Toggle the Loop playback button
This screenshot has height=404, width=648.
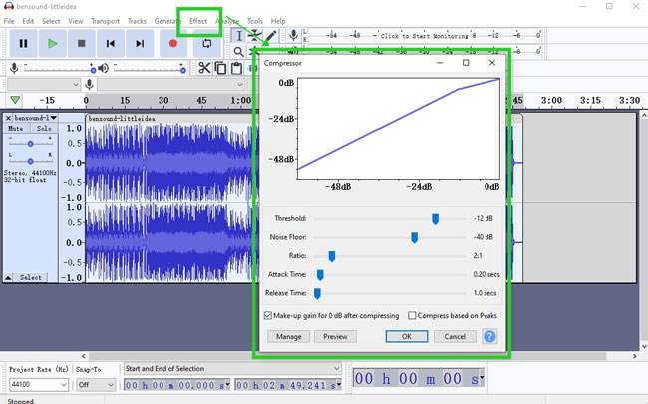[207, 43]
